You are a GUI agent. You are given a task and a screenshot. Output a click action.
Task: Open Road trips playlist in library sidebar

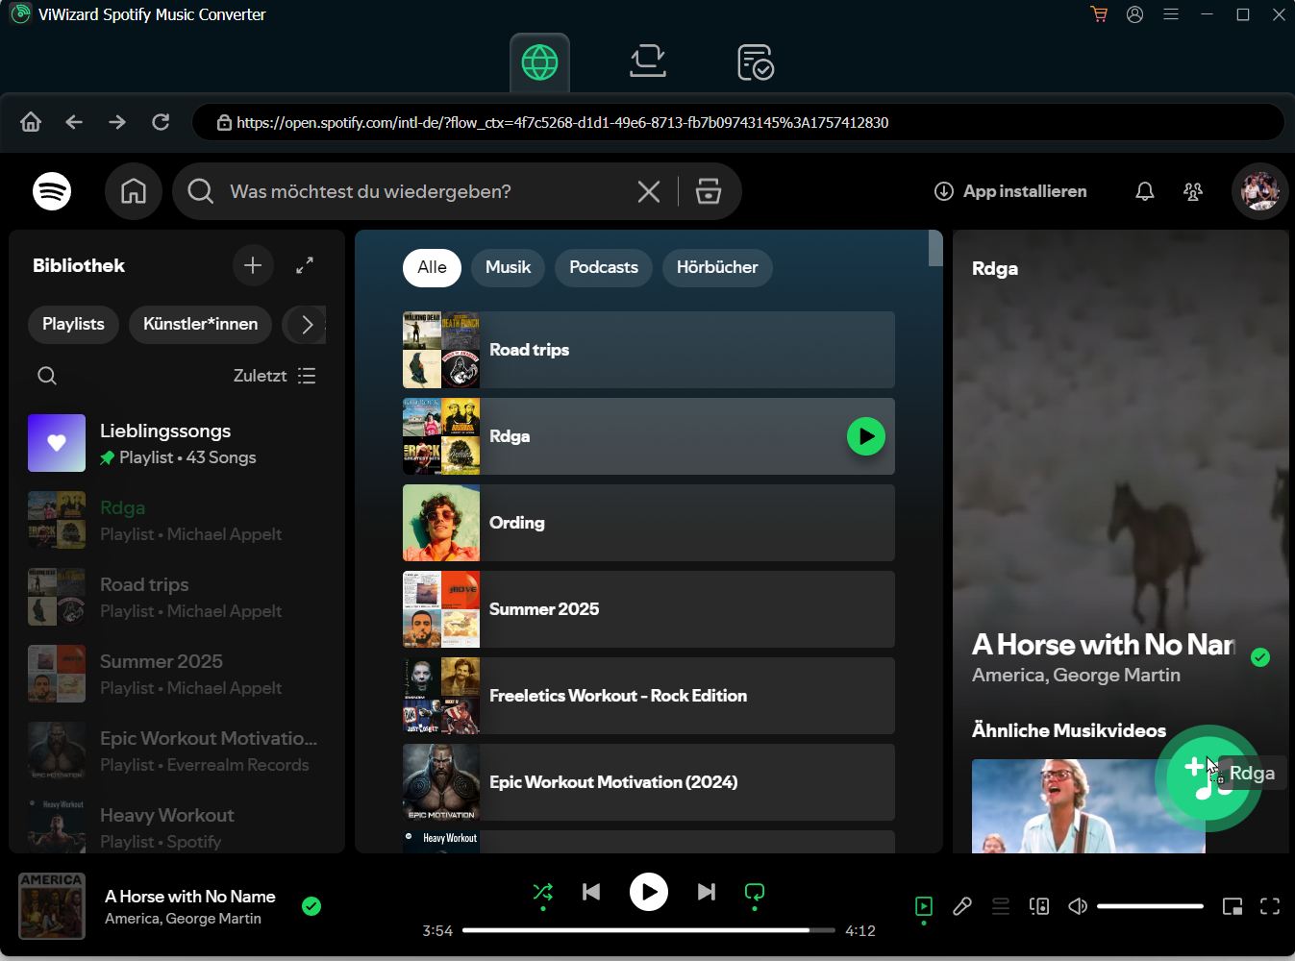coord(177,597)
